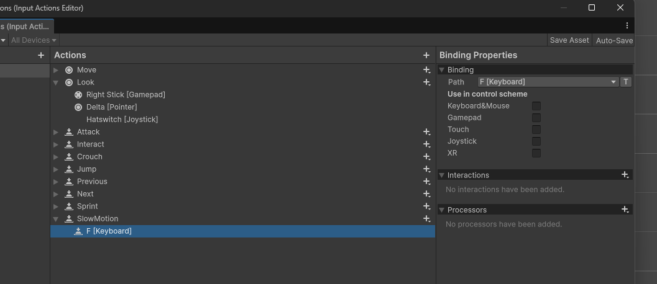
Task: Toggle the Auto-Save button
Action: 614,40
